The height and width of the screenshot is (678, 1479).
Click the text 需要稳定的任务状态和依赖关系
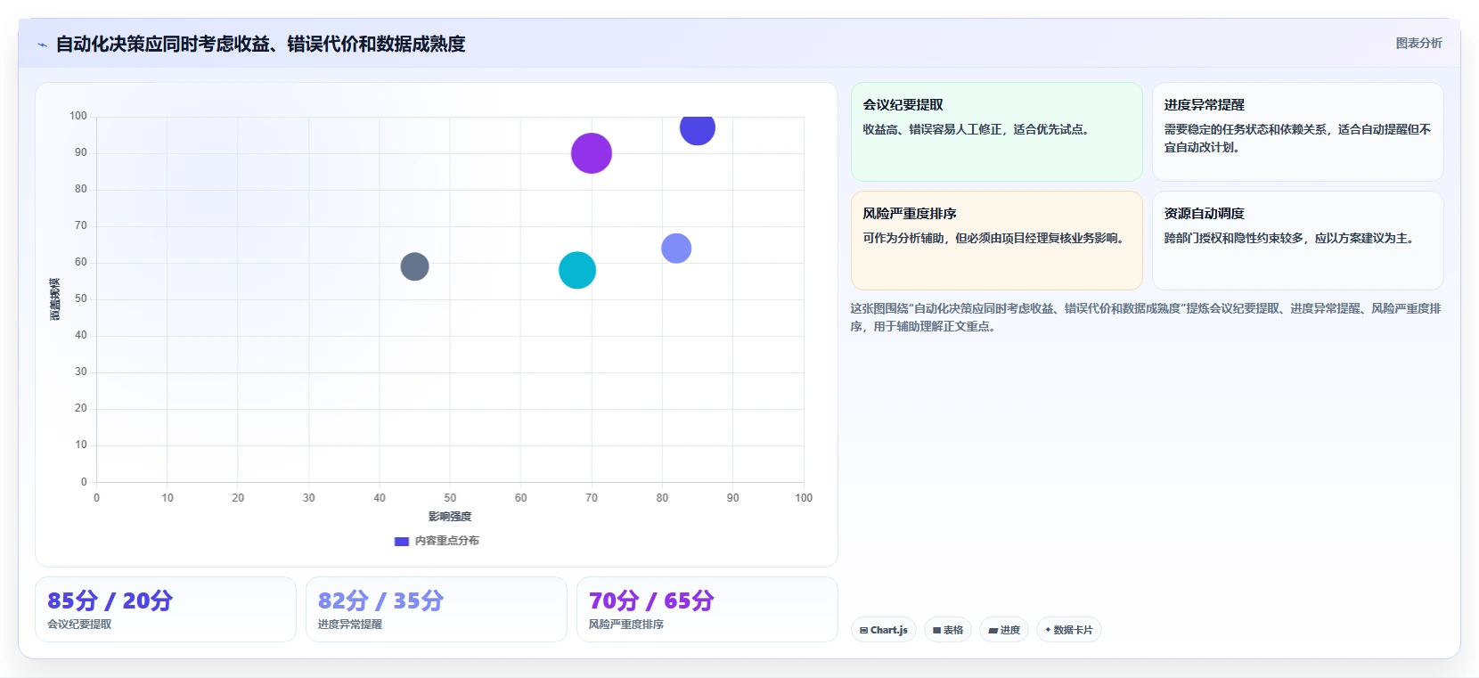coord(1297,138)
